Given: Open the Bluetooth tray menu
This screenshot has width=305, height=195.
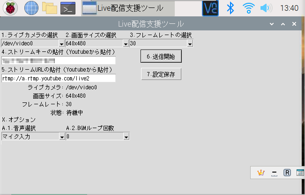Looking at the screenshot, I should [230, 8].
